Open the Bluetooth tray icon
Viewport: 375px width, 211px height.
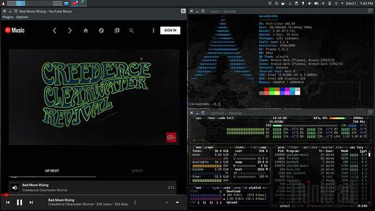pos(323,3)
